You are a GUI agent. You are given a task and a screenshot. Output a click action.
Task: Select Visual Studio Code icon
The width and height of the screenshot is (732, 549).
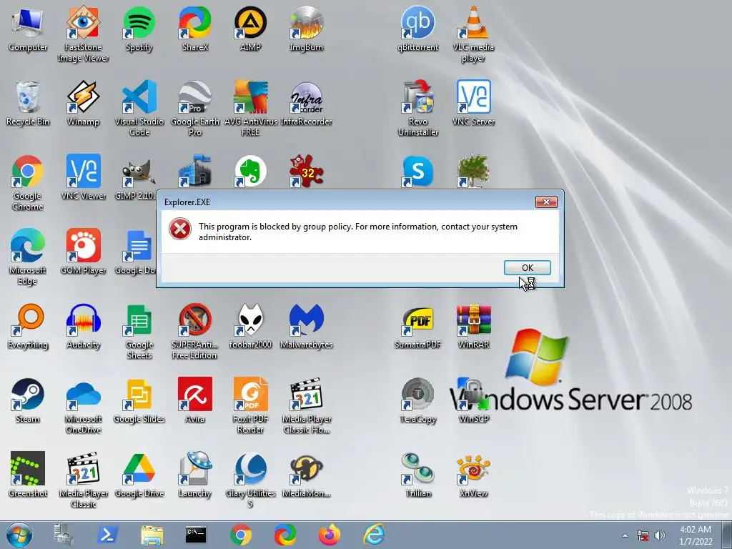point(139,108)
